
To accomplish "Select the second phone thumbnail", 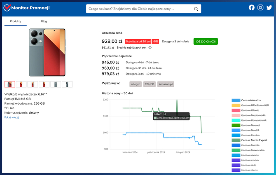I will pos(21,84).
